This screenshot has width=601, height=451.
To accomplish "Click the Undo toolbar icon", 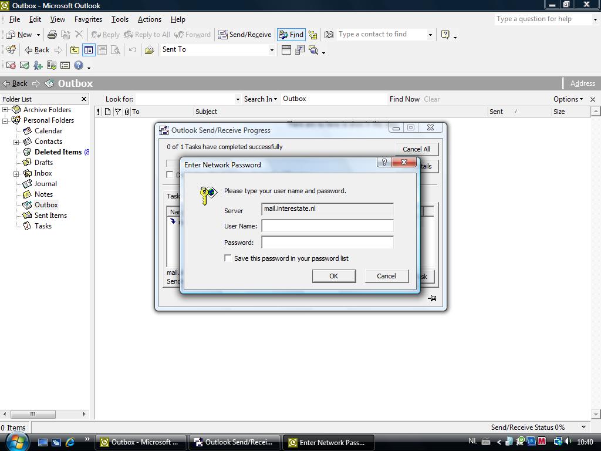I will (133, 50).
